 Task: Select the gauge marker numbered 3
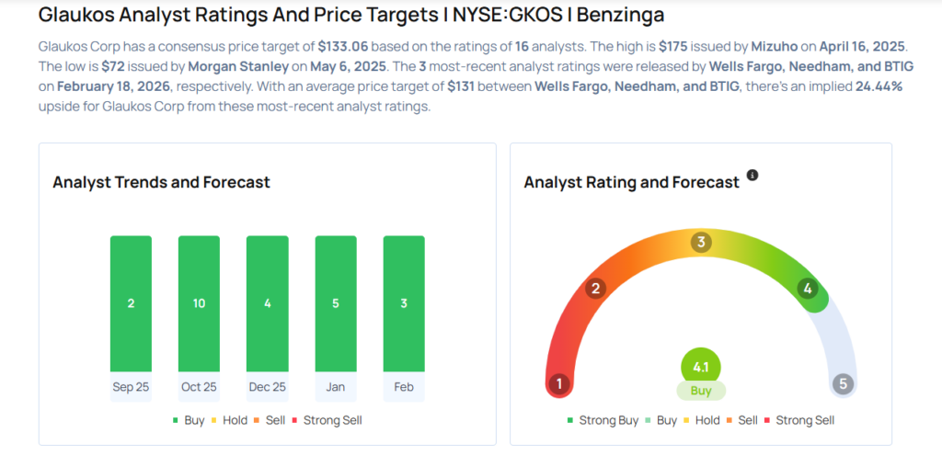701,243
